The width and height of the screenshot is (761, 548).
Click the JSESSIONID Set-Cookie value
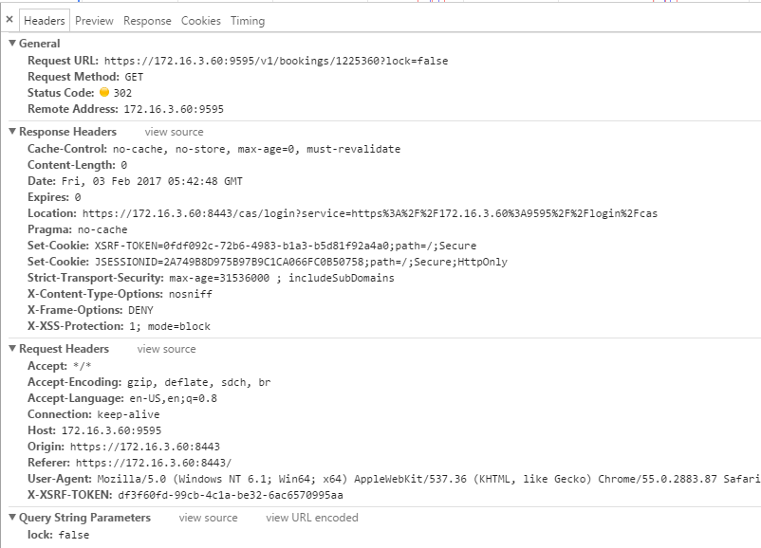click(x=301, y=262)
